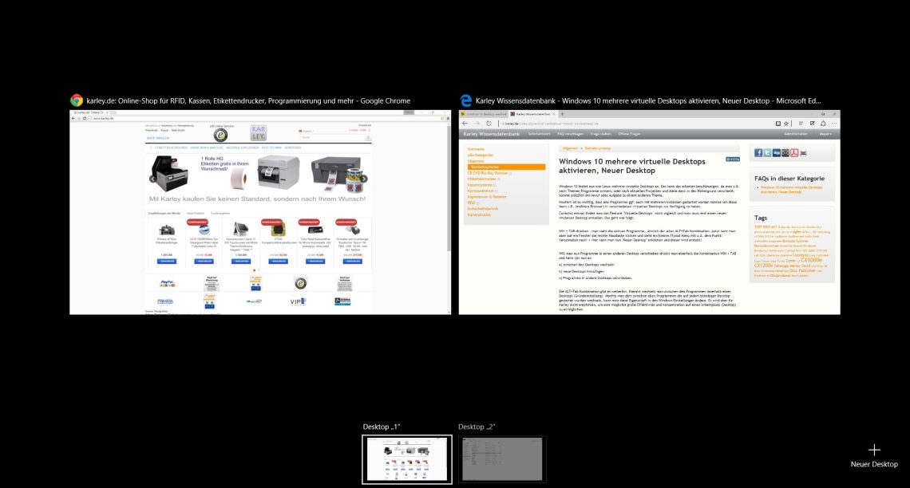Select the Microsoft Edge Karley Wissensdatenbank window thumbnail
Screen dimensions: 910x488
[x=650, y=212]
